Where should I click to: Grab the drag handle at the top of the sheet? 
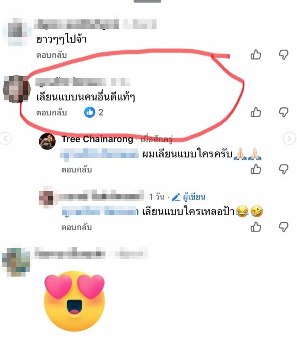coord(147,1)
